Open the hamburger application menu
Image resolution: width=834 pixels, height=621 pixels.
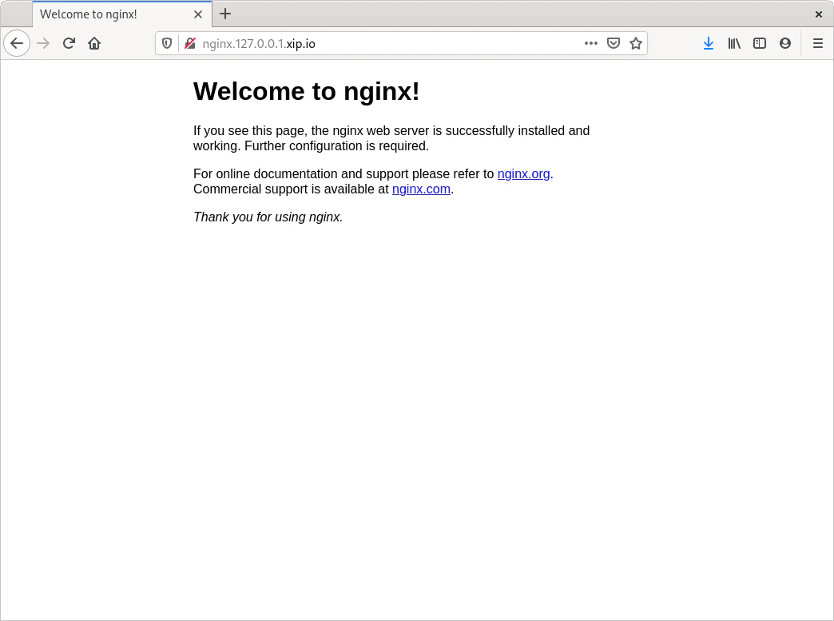[x=817, y=43]
